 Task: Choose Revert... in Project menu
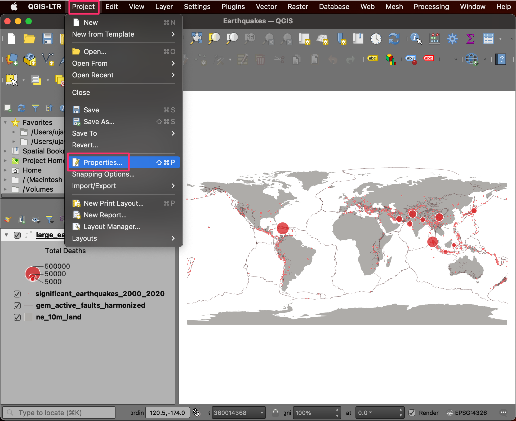pyautogui.click(x=124, y=145)
